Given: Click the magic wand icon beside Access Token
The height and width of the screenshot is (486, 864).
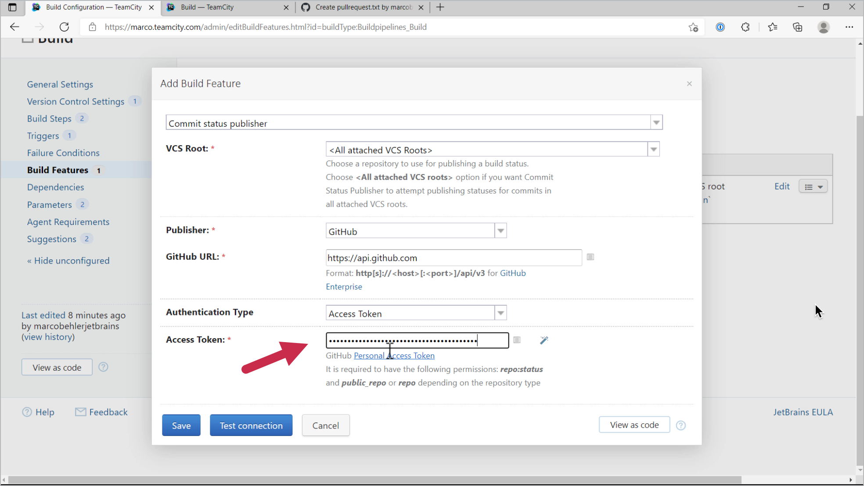Looking at the screenshot, I should 544,340.
